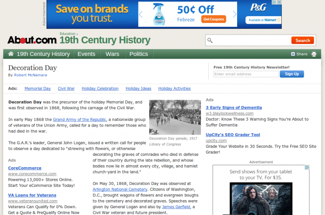325x215 pixels.
Task: Close the top banner ad with X
Action: point(279,2)
